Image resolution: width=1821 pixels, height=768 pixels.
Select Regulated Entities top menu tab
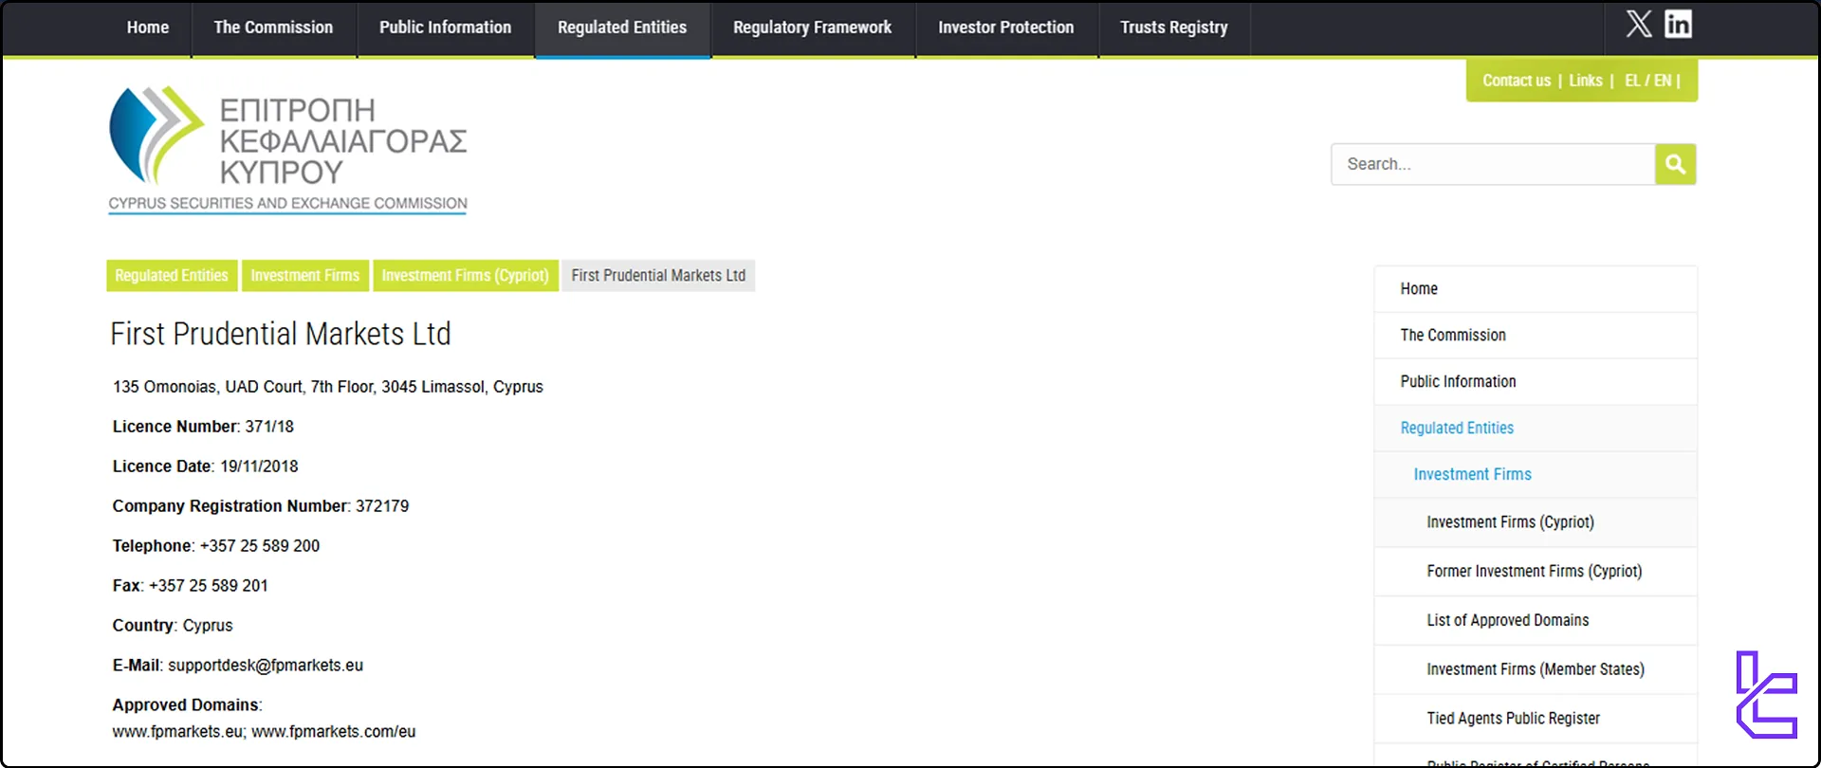pos(622,27)
